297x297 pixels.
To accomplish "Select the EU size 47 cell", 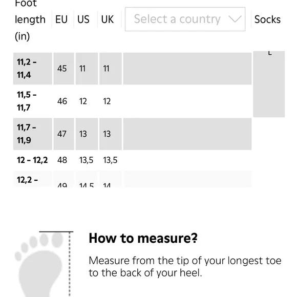I will [x=64, y=134].
